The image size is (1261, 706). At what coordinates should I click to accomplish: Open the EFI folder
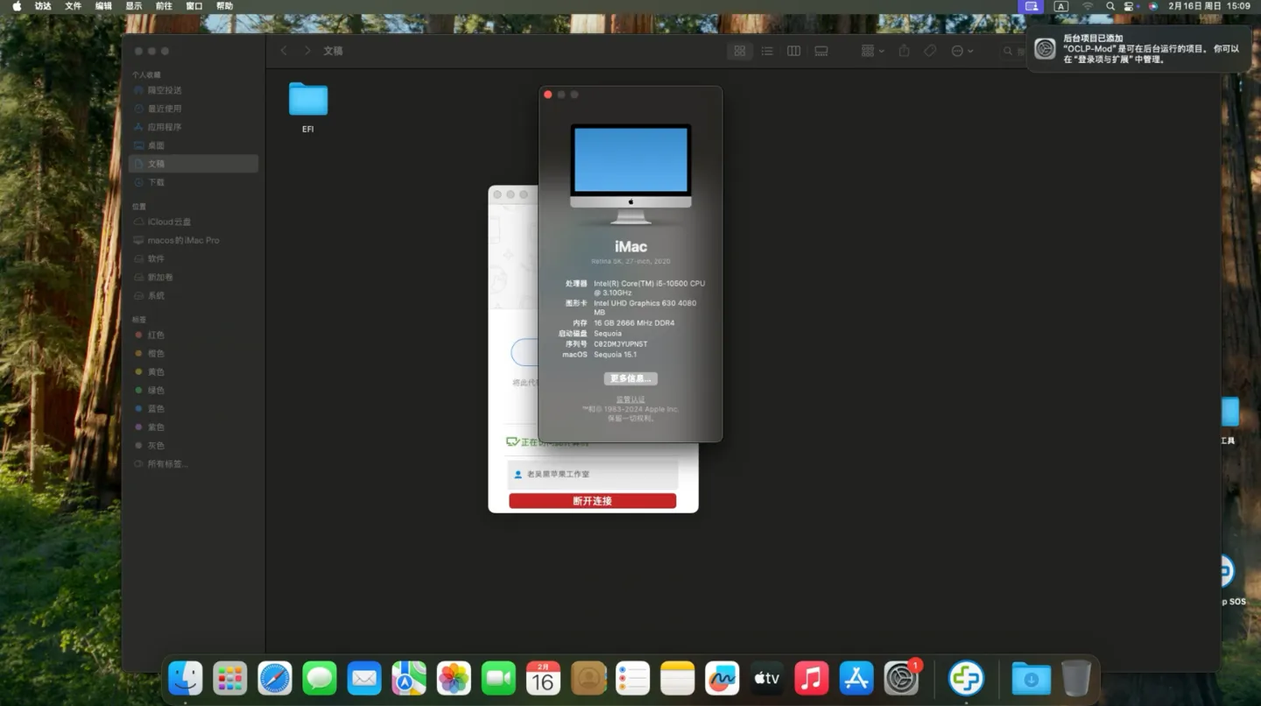point(308,102)
